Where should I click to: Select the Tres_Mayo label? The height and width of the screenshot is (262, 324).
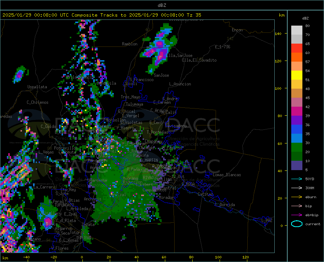click(130, 97)
